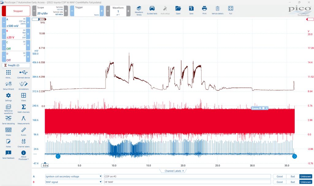Screen dimensions: 314x186
Task: Set channel A status to Unknown
Action: coord(306,177)
